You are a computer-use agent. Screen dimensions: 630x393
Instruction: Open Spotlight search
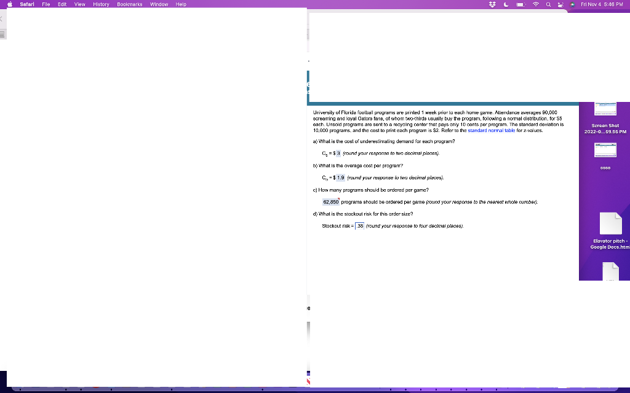pos(548,4)
